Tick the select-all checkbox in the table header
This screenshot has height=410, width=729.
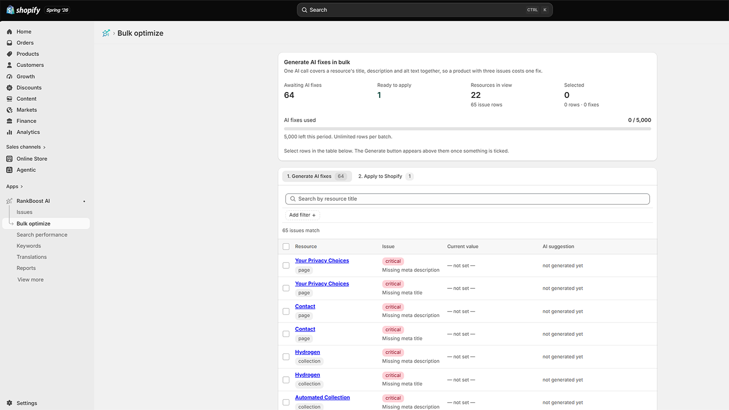point(286,246)
